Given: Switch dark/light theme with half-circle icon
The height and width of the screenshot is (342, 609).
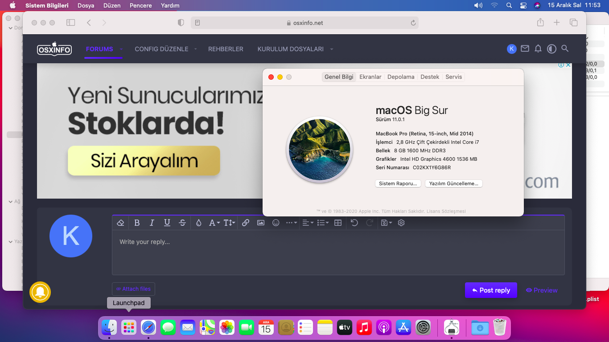Looking at the screenshot, I should (551, 49).
